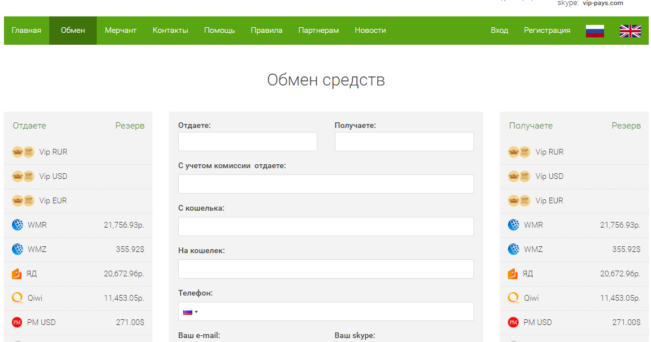Click the Получаете amount input field

404,142
